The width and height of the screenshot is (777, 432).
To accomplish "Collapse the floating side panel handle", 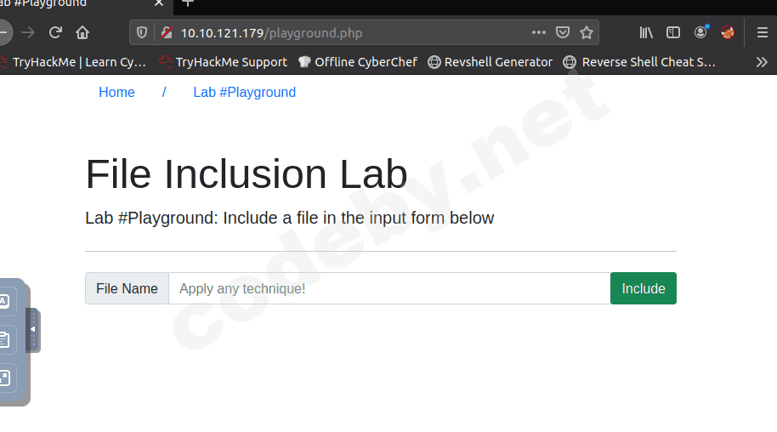I will [x=32, y=329].
